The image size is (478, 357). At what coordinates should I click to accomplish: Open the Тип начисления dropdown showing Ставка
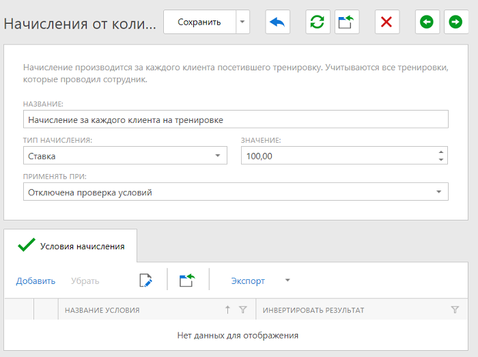tap(125, 156)
